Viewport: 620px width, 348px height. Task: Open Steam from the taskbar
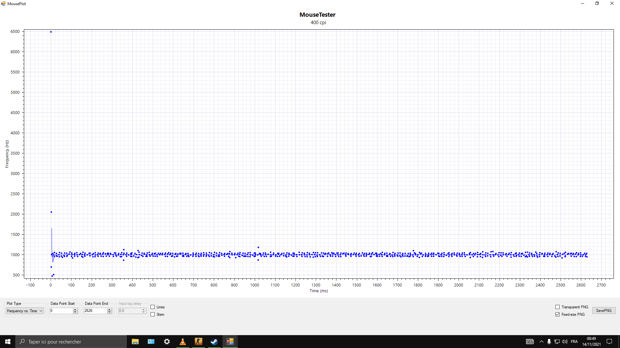point(214,342)
